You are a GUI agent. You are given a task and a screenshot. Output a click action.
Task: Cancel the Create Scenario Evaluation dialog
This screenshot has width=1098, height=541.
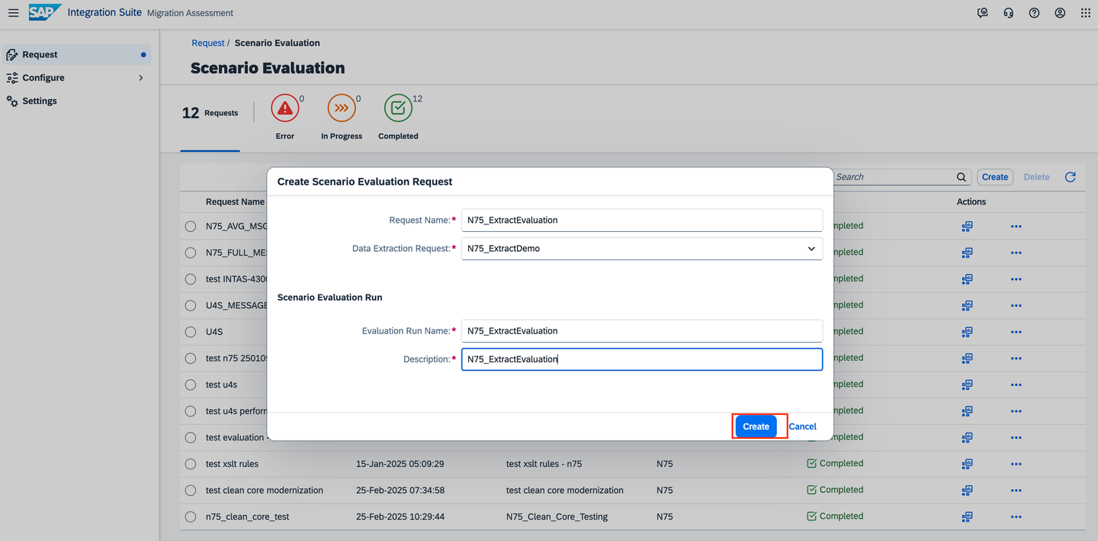802,427
